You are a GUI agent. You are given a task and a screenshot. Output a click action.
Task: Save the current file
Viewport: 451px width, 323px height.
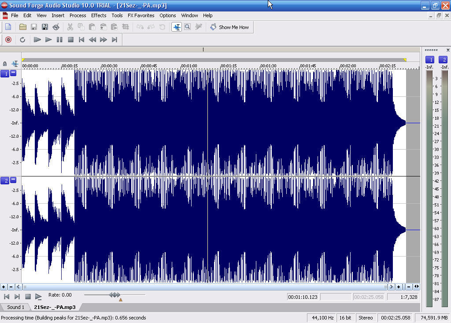coord(34,27)
